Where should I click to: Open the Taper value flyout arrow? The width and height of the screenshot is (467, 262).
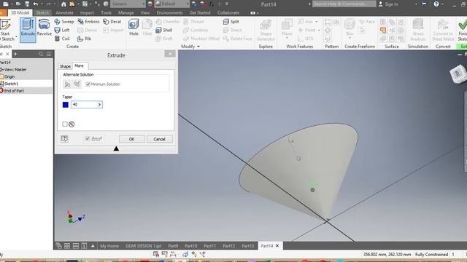click(99, 105)
